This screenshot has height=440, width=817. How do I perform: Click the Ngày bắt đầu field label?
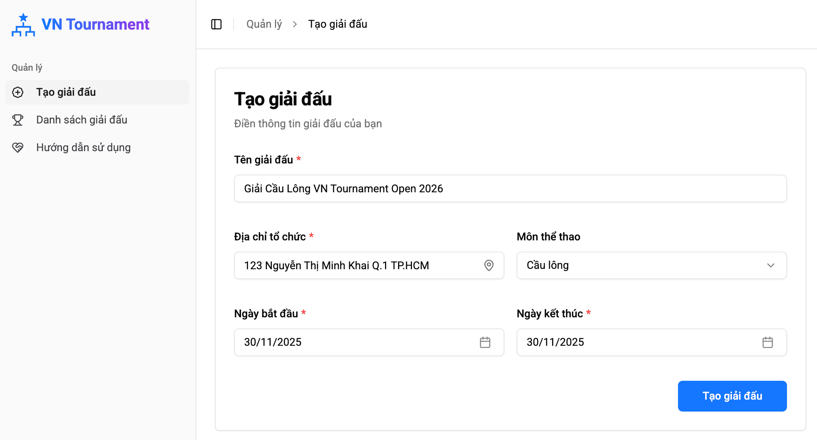pyautogui.click(x=266, y=314)
